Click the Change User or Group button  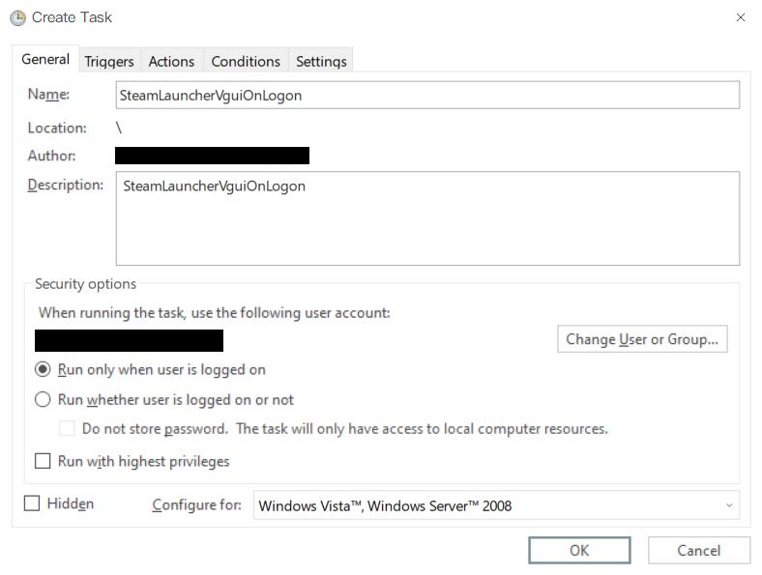tap(642, 339)
